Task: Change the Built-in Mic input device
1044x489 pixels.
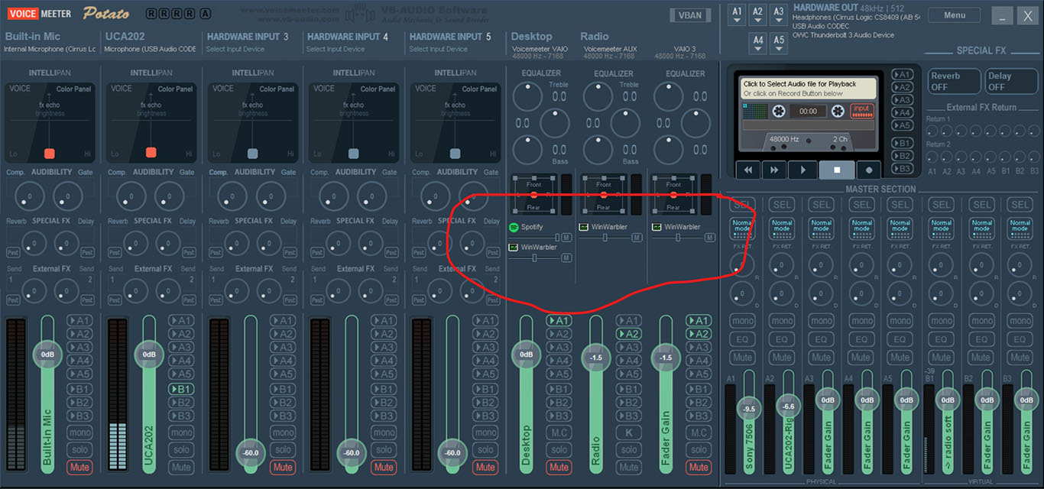Action: [50, 49]
